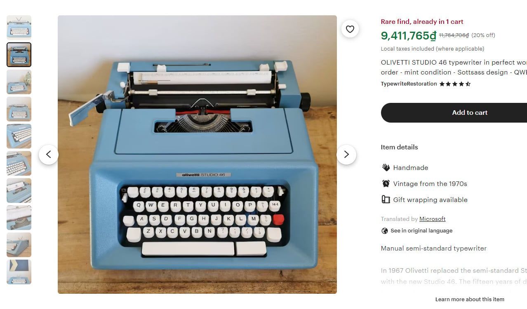Open the last thumbnail with case
This screenshot has height=309, width=527.
19,272
